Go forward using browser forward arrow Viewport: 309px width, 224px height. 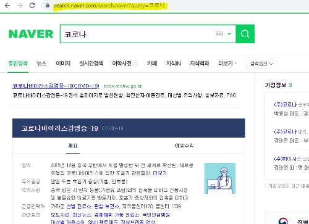pyautogui.click(x=20, y=6)
